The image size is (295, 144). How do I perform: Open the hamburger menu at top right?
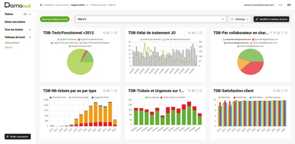coord(289,5)
